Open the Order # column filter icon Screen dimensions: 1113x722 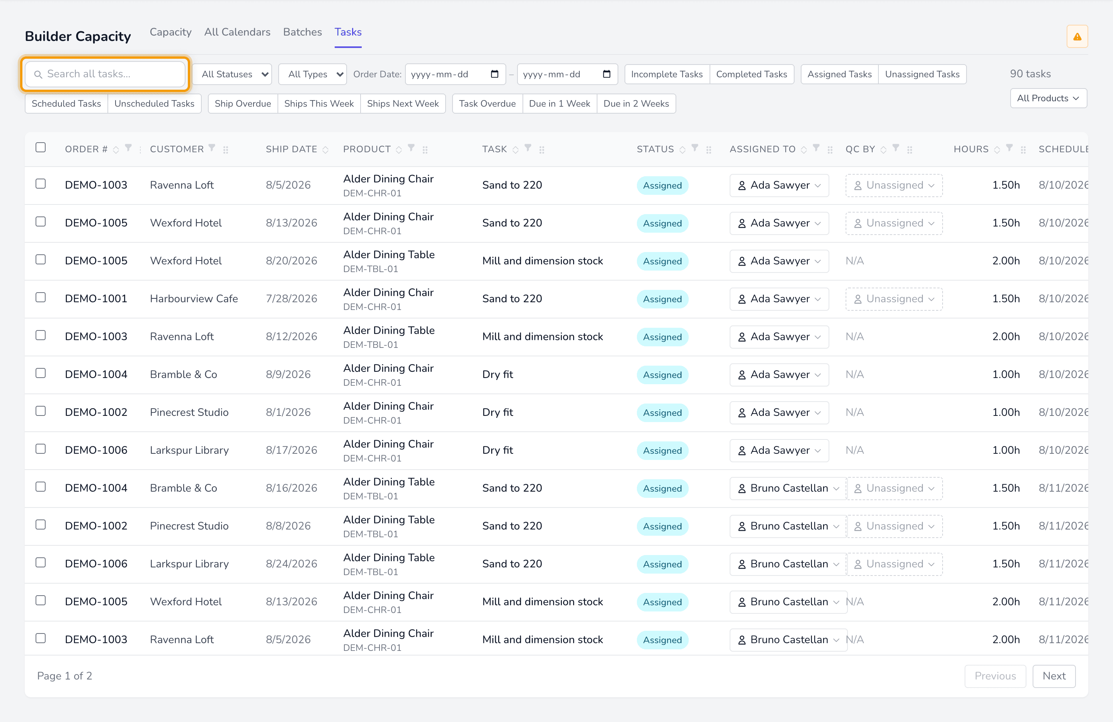(x=128, y=148)
